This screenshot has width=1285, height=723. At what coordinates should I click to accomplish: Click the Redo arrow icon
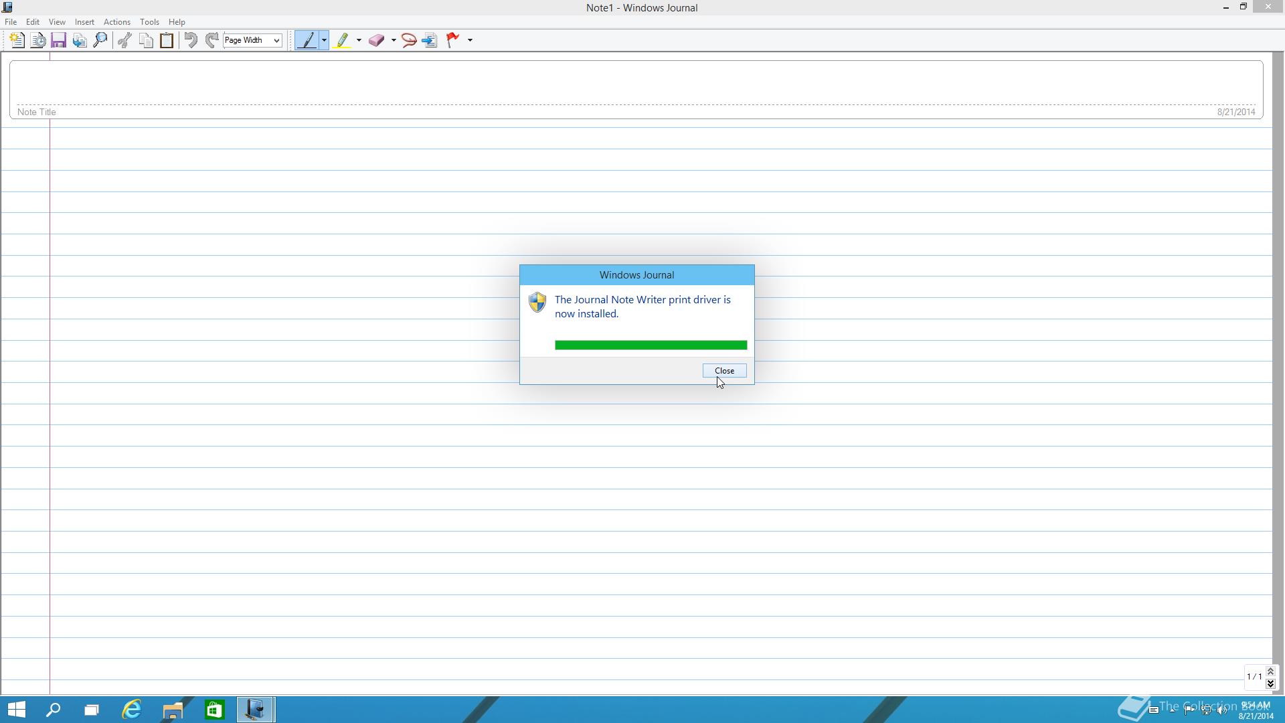click(211, 40)
